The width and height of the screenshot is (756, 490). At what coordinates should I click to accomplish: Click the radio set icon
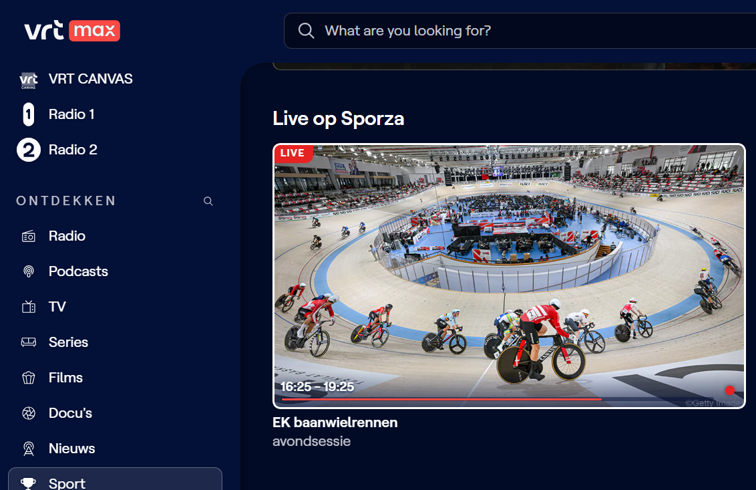click(x=29, y=236)
